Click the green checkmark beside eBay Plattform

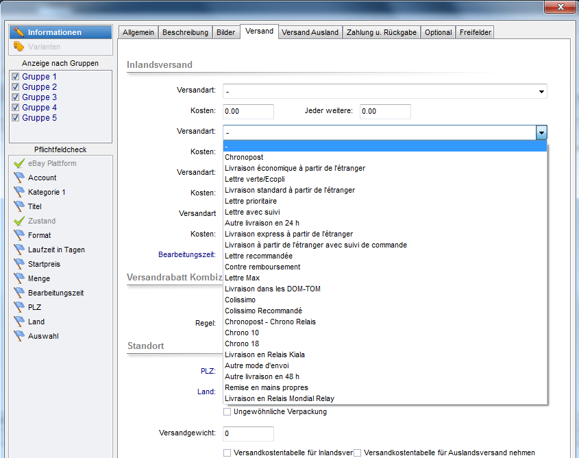19,164
